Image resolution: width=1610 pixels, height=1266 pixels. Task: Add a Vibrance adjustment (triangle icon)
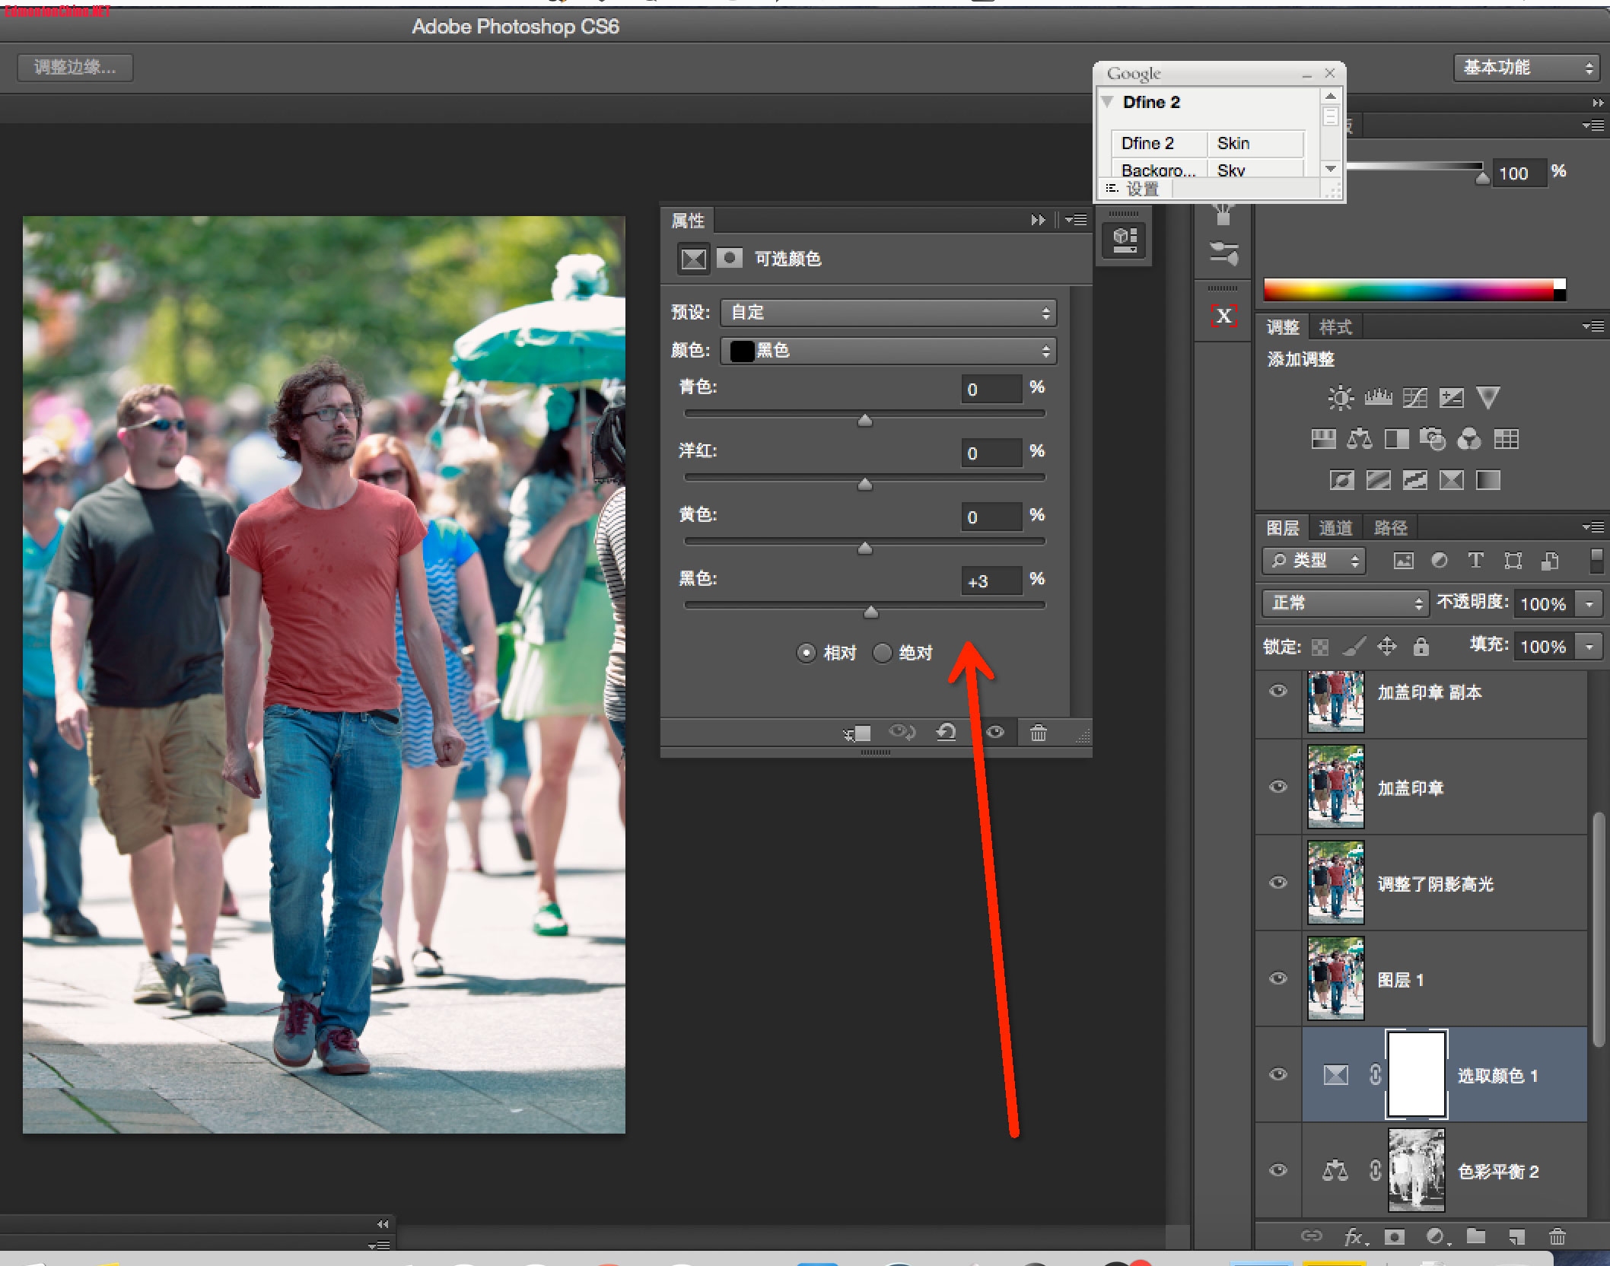[1487, 397]
